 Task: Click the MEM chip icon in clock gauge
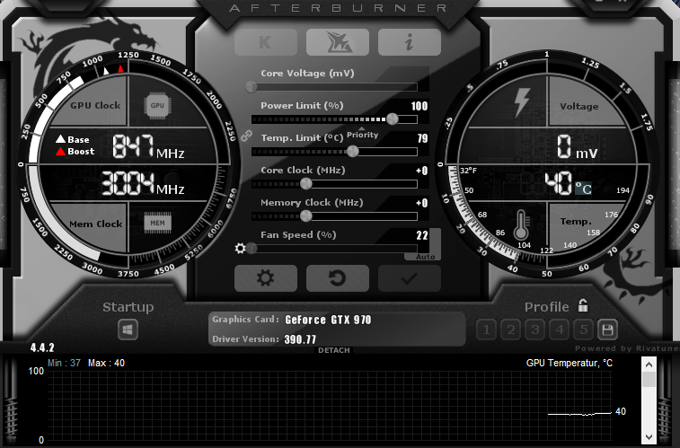click(157, 224)
